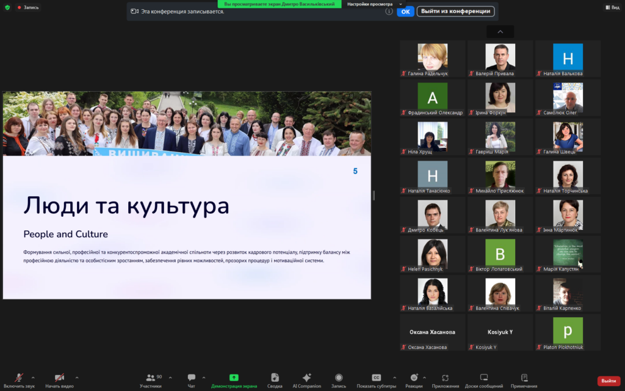Open the Реакции reactions icon

(414, 378)
